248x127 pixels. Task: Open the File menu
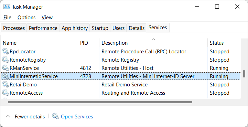click(7, 18)
